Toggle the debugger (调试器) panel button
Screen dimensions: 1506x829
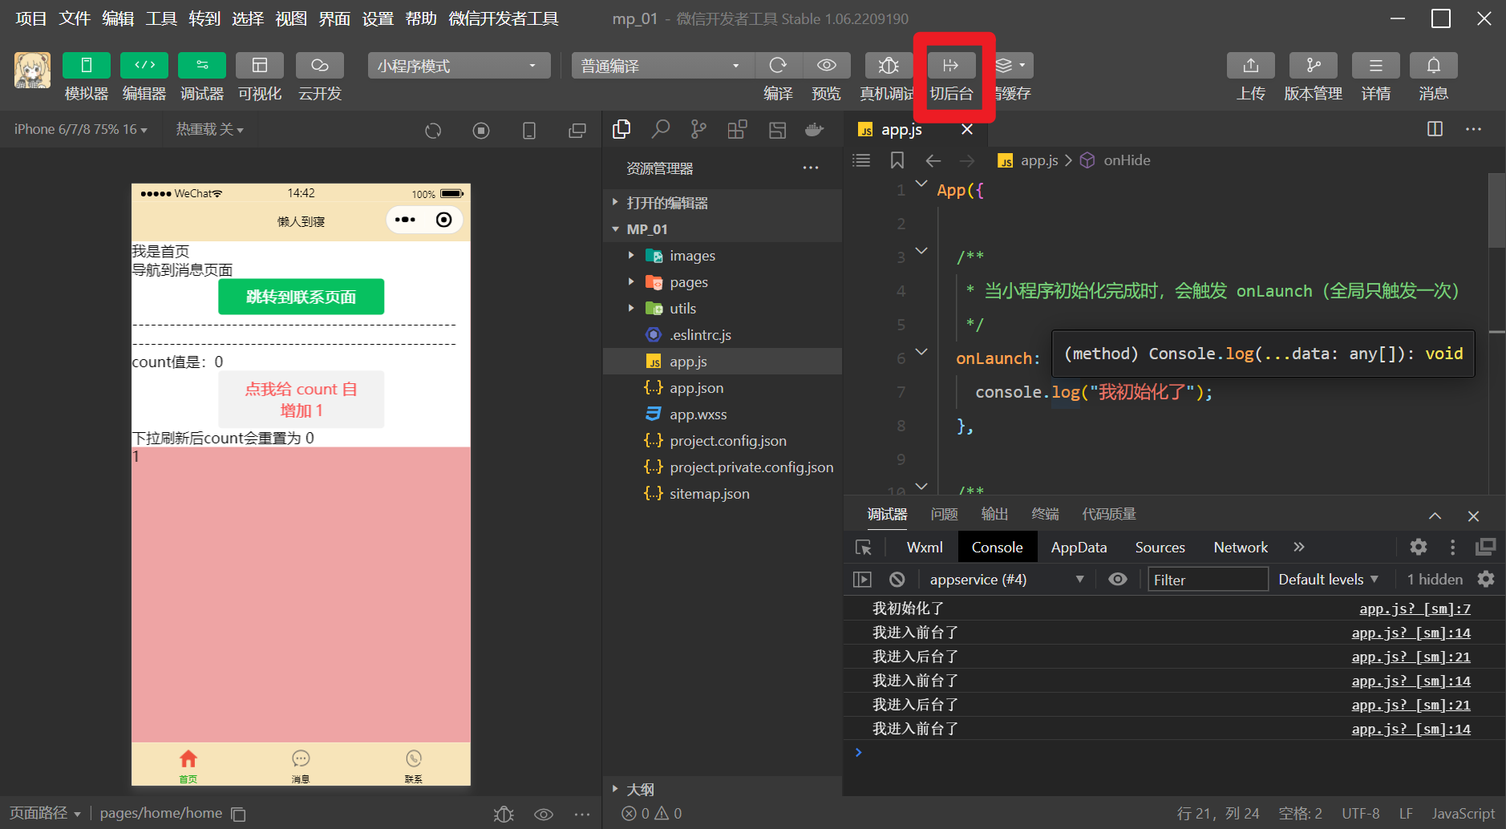[x=202, y=65]
